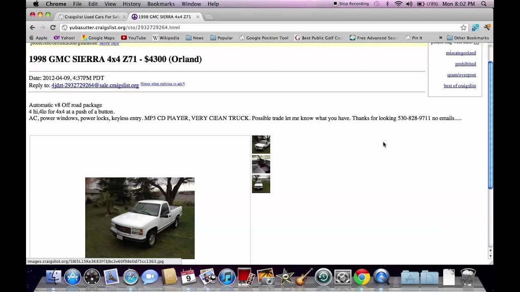Open a new tab with the blank tab button

[x=208, y=17]
